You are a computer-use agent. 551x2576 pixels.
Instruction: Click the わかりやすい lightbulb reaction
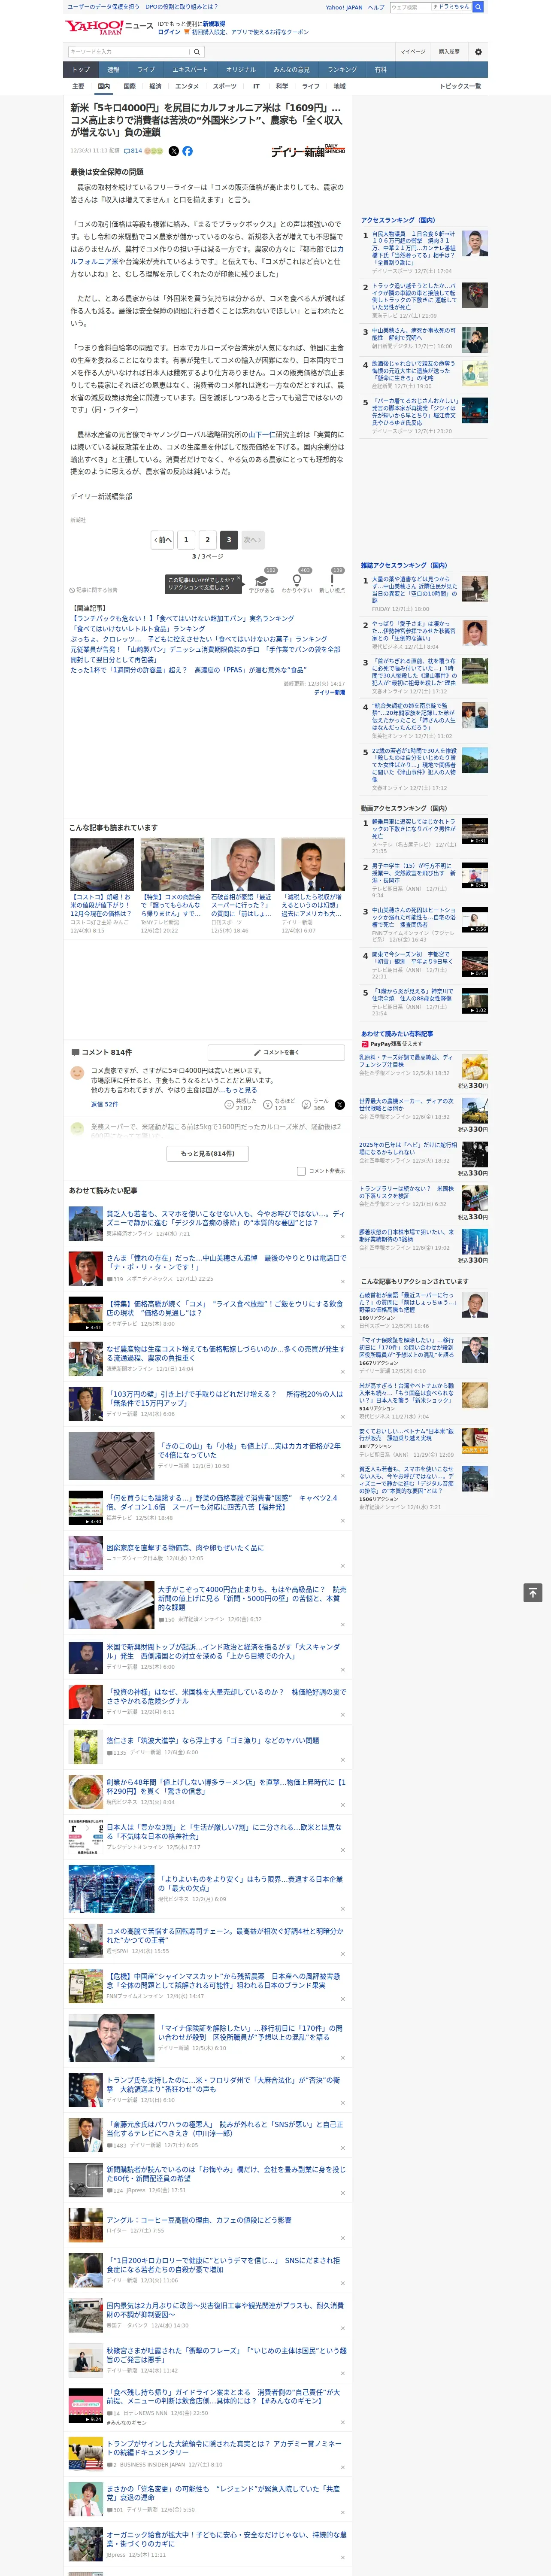pyautogui.click(x=296, y=580)
